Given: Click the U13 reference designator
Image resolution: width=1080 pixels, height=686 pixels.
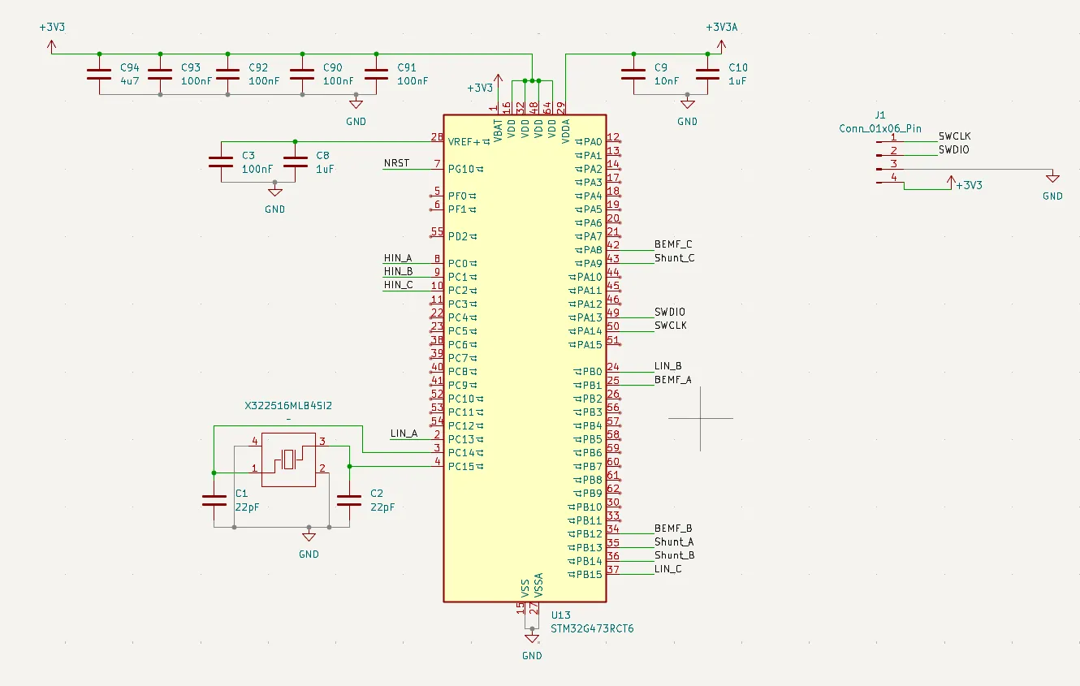Looking at the screenshot, I should [x=560, y=615].
